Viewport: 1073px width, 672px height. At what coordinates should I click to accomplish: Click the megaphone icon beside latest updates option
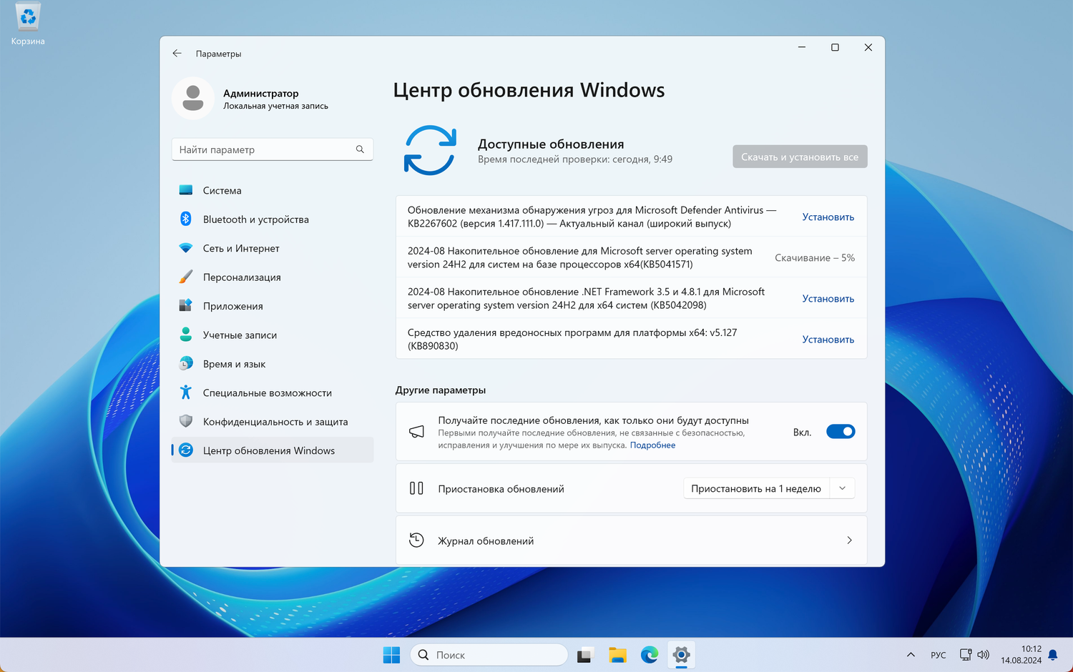point(416,432)
